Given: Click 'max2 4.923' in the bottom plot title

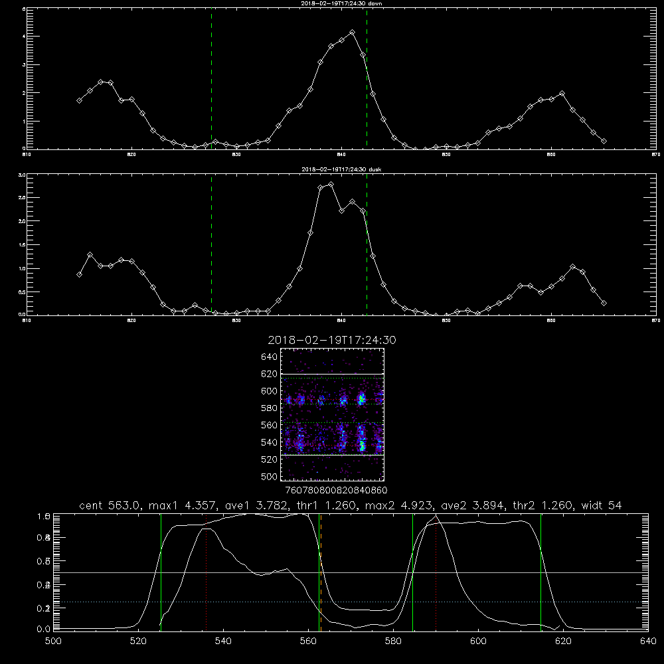Looking at the screenshot, I should coord(398,505).
